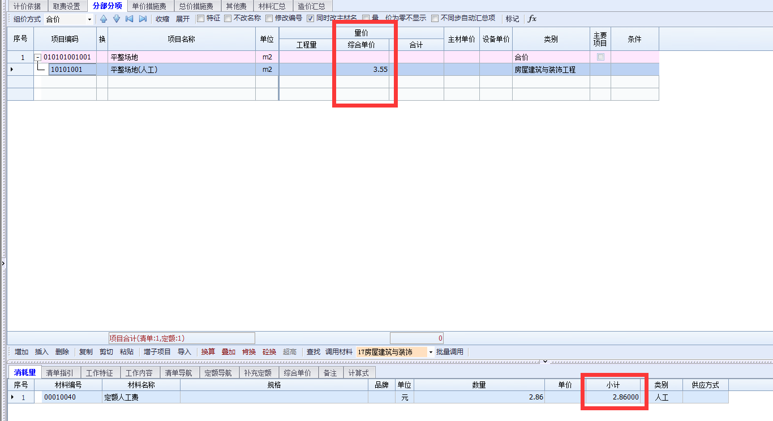773x421 pixels.
Task: Switch to the 计价依据 tab
Action: pyautogui.click(x=27, y=6)
